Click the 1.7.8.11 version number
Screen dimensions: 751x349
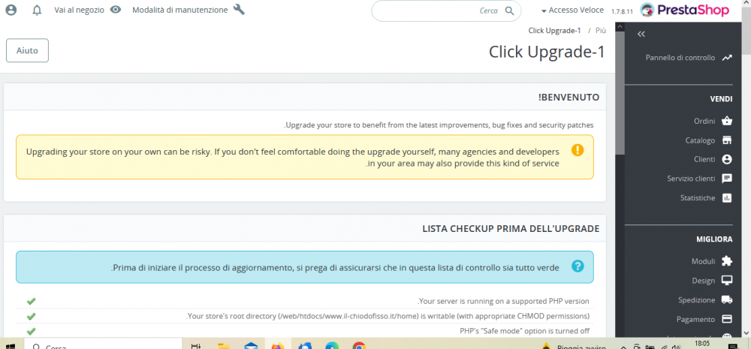pos(622,11)
